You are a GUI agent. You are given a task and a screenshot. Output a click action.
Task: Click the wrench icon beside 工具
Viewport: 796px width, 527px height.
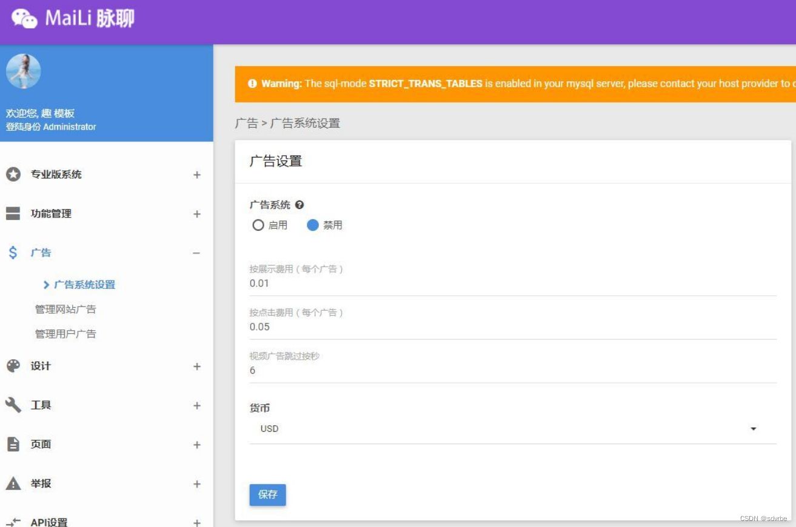tap(14, 405)
